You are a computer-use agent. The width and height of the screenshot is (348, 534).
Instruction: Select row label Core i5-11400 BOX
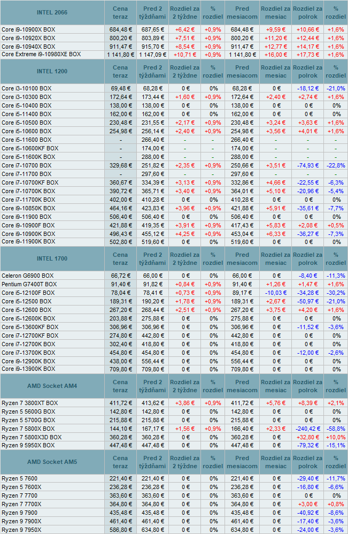27,114
